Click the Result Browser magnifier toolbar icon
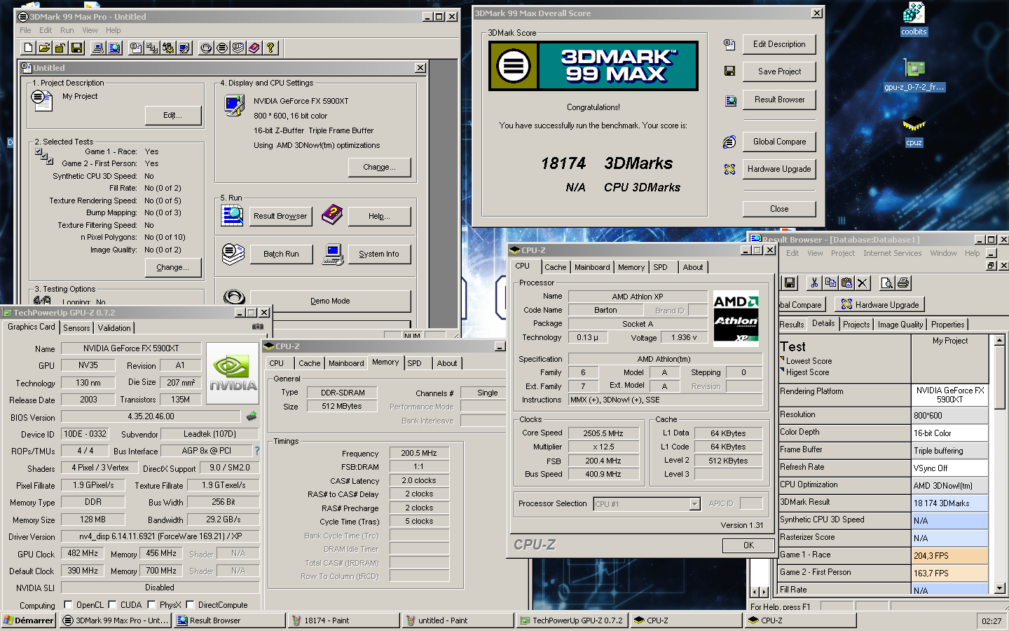Image resolution: width=1009 pixels, height=631 pixels. tap(114, 48)
